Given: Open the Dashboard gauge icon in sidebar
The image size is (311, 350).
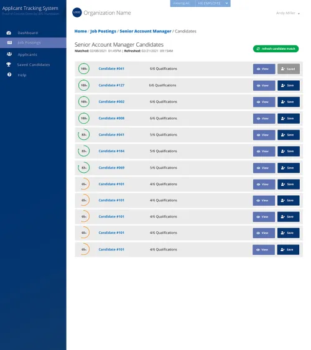Looking at the screenshot, I should pyautogui.click(x=9, y=33).
